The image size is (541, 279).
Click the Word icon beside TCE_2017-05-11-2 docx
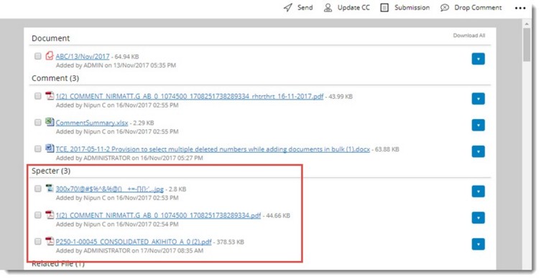[x=50, y=148]
